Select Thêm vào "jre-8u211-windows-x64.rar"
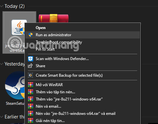This screenshot has width=158, height=124. [x=83, y=99]
